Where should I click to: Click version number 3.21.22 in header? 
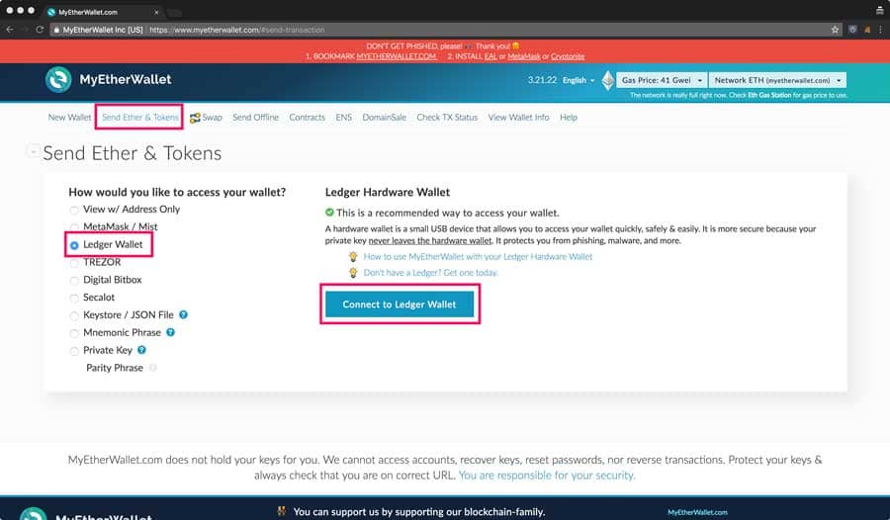pos(542,80)
